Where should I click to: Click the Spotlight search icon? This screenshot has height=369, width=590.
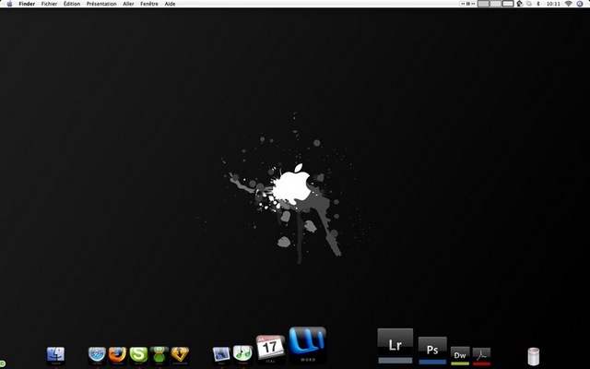coord(580,4)
